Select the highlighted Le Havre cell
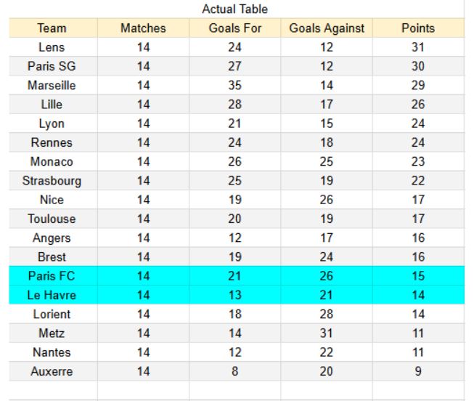 click(52, 295)
